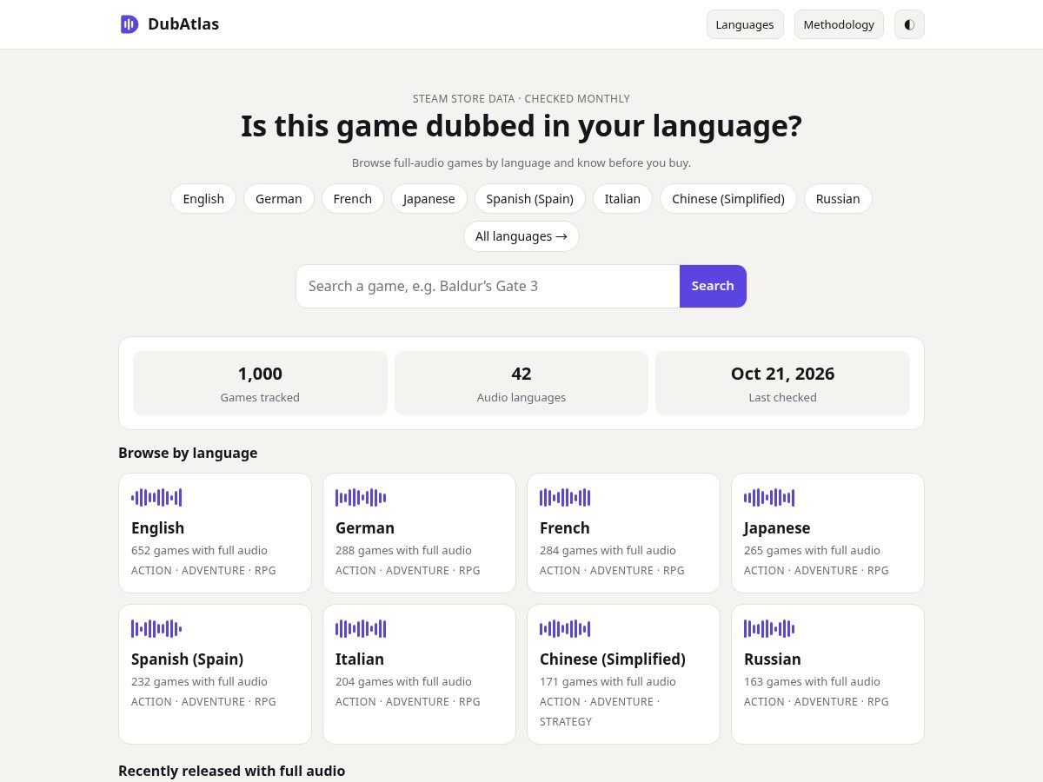The height and width of the screenshot is (782, 1043).
Task: Click 'STEAM STORE DATA · CHECKED MONTHLY' text
Action: [x=521, y=99]
